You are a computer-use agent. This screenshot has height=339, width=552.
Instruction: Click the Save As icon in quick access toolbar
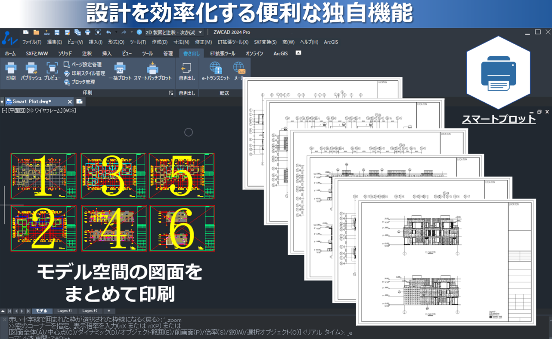[x=67, y=32]
